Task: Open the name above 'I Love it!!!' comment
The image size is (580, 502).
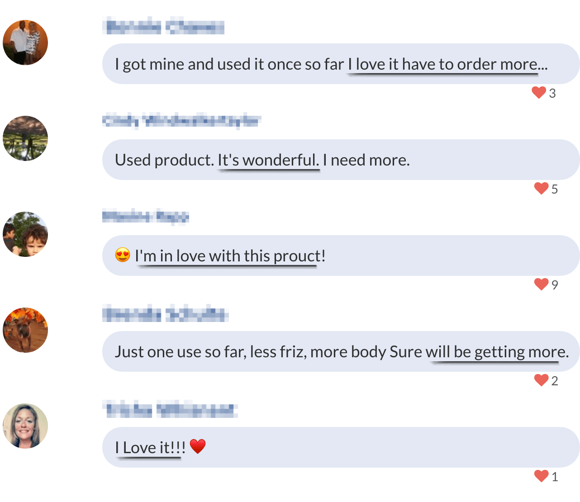Action: tap(170, 410)
